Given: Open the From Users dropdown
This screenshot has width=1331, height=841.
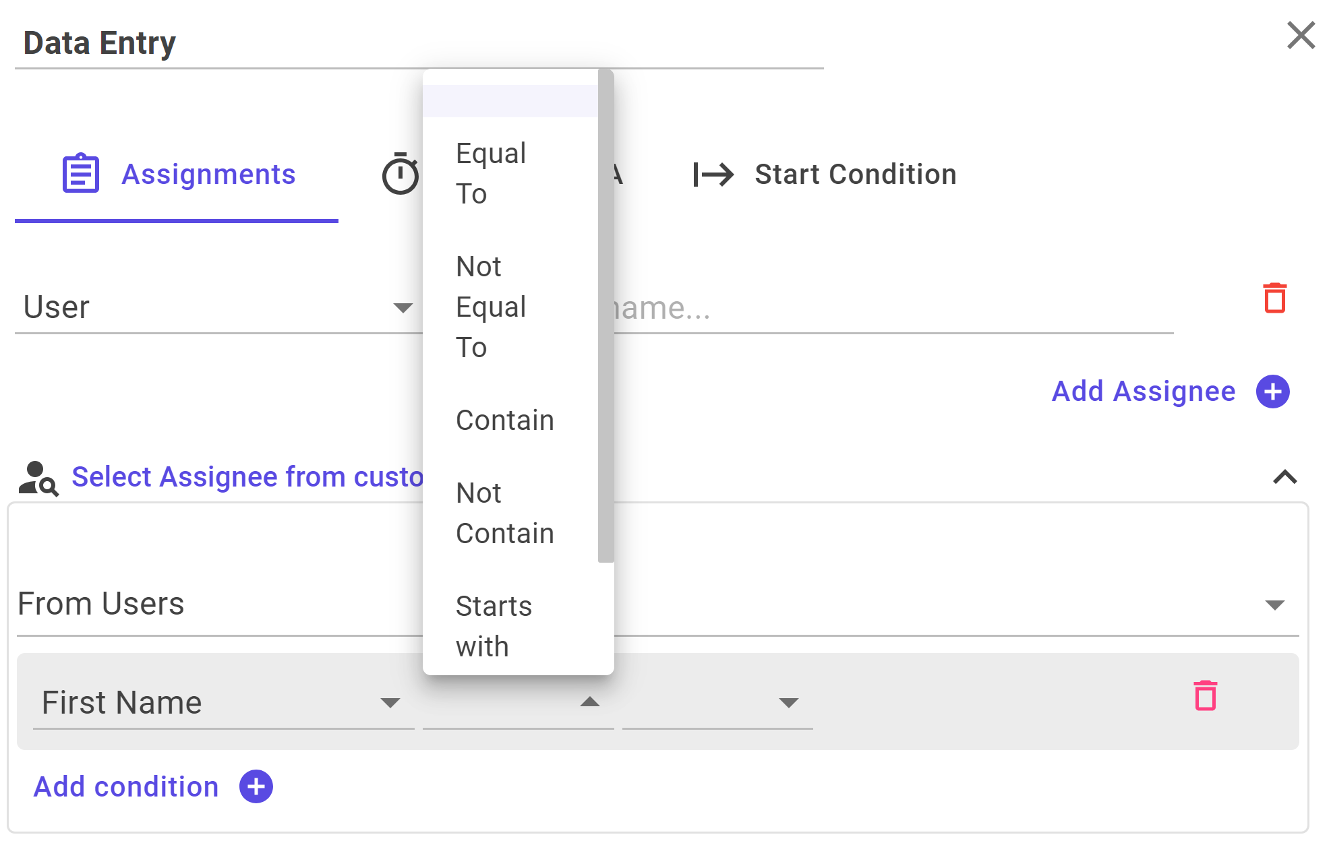Looking at the screenshot, I should pyautogui.click(x=657, y=604).
